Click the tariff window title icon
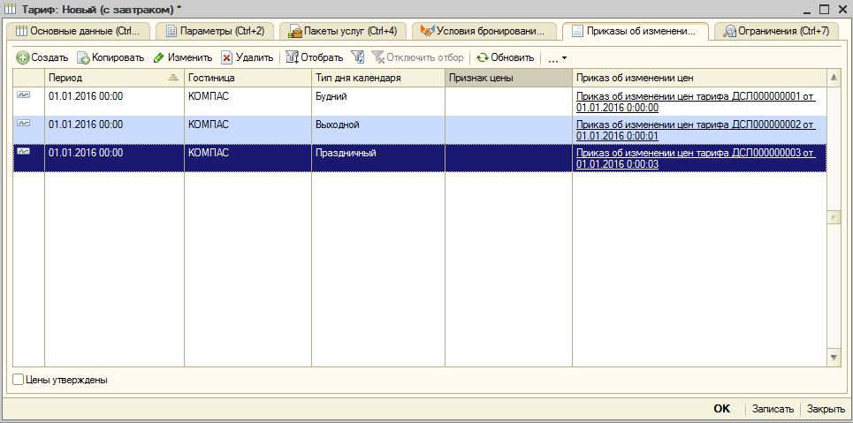This screenshot has width=853, height=423. point(9,9)
